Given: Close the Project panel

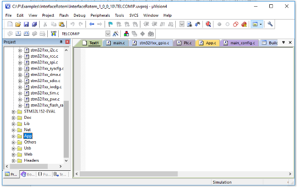Looking at the screenshot, I should pyautogui.click(x=67, y=42).
